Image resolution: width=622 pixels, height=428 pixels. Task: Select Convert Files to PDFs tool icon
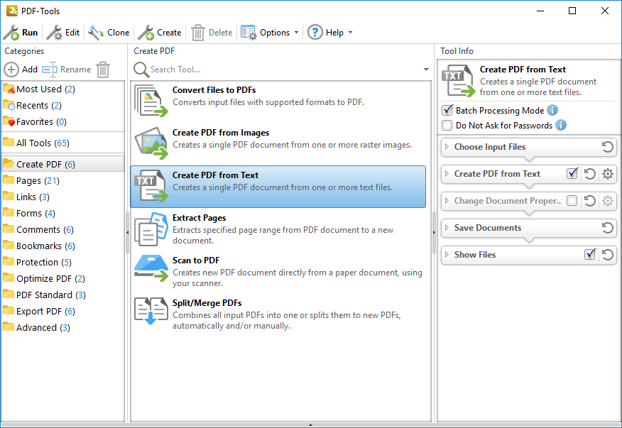click(151, 101)
